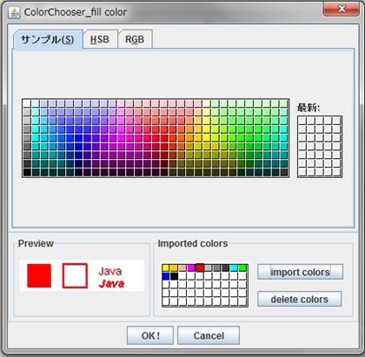The width and height of the screenshot is (365, 357).
Task: Choose the black imported color swatch
Action: (x=174, y=276)
